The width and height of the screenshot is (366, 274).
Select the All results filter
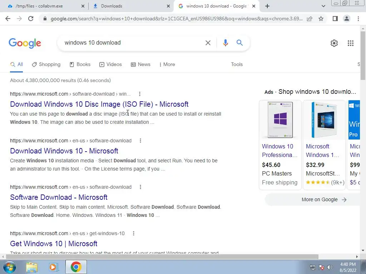pyautogui.click(x=16, y=64)
